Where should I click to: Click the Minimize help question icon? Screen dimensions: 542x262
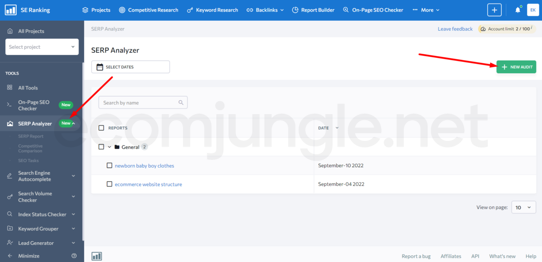point(74,256)
